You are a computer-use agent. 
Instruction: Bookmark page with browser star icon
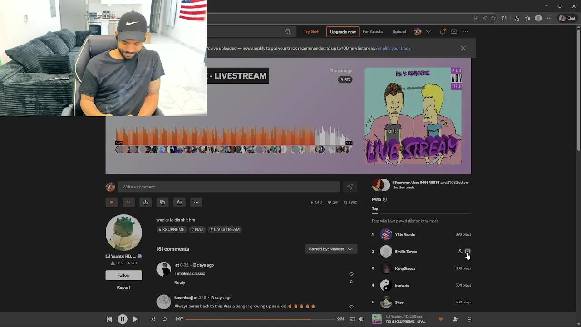[x=493, y=18]
